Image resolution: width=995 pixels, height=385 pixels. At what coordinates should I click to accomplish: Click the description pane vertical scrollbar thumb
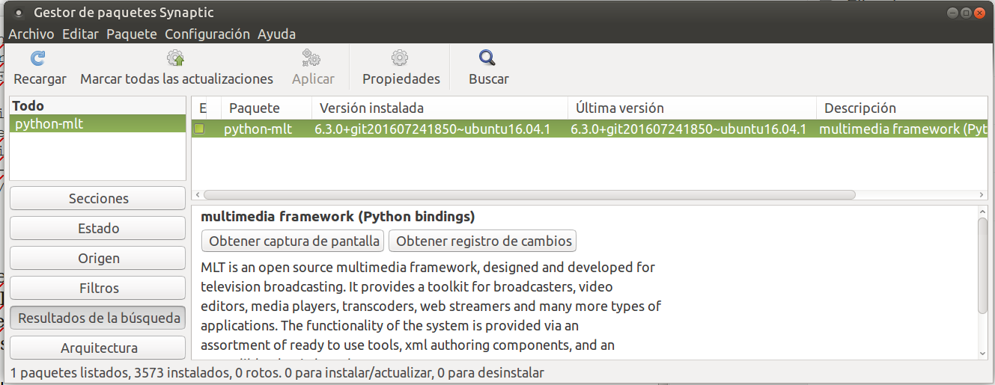pos(982,265)
